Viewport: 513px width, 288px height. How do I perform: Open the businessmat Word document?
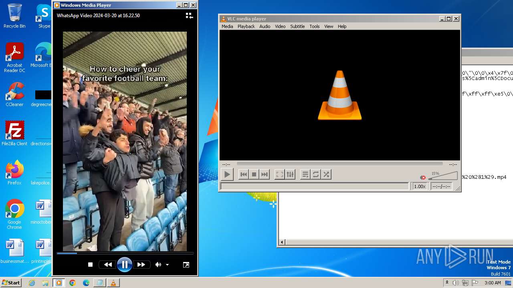[14, 251]
